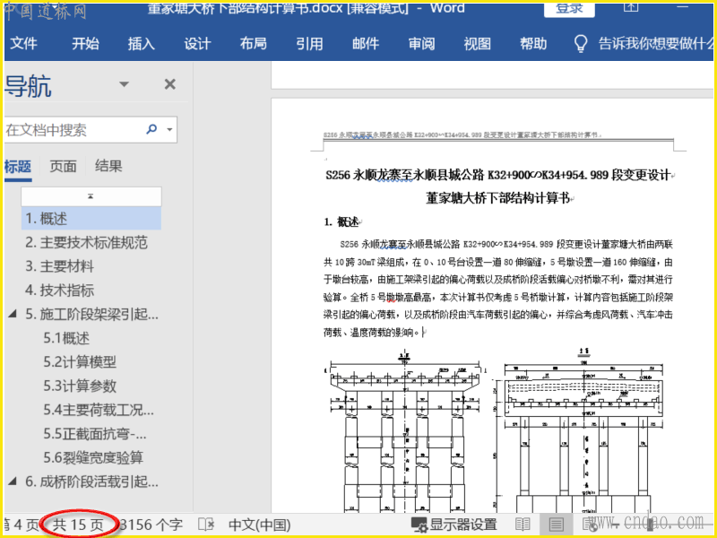Go to heading 2. 主要技术标准规范
Image resolution: width=717 pixels, height=538 pixels.
pyautogui.click(x=86, y=242)
